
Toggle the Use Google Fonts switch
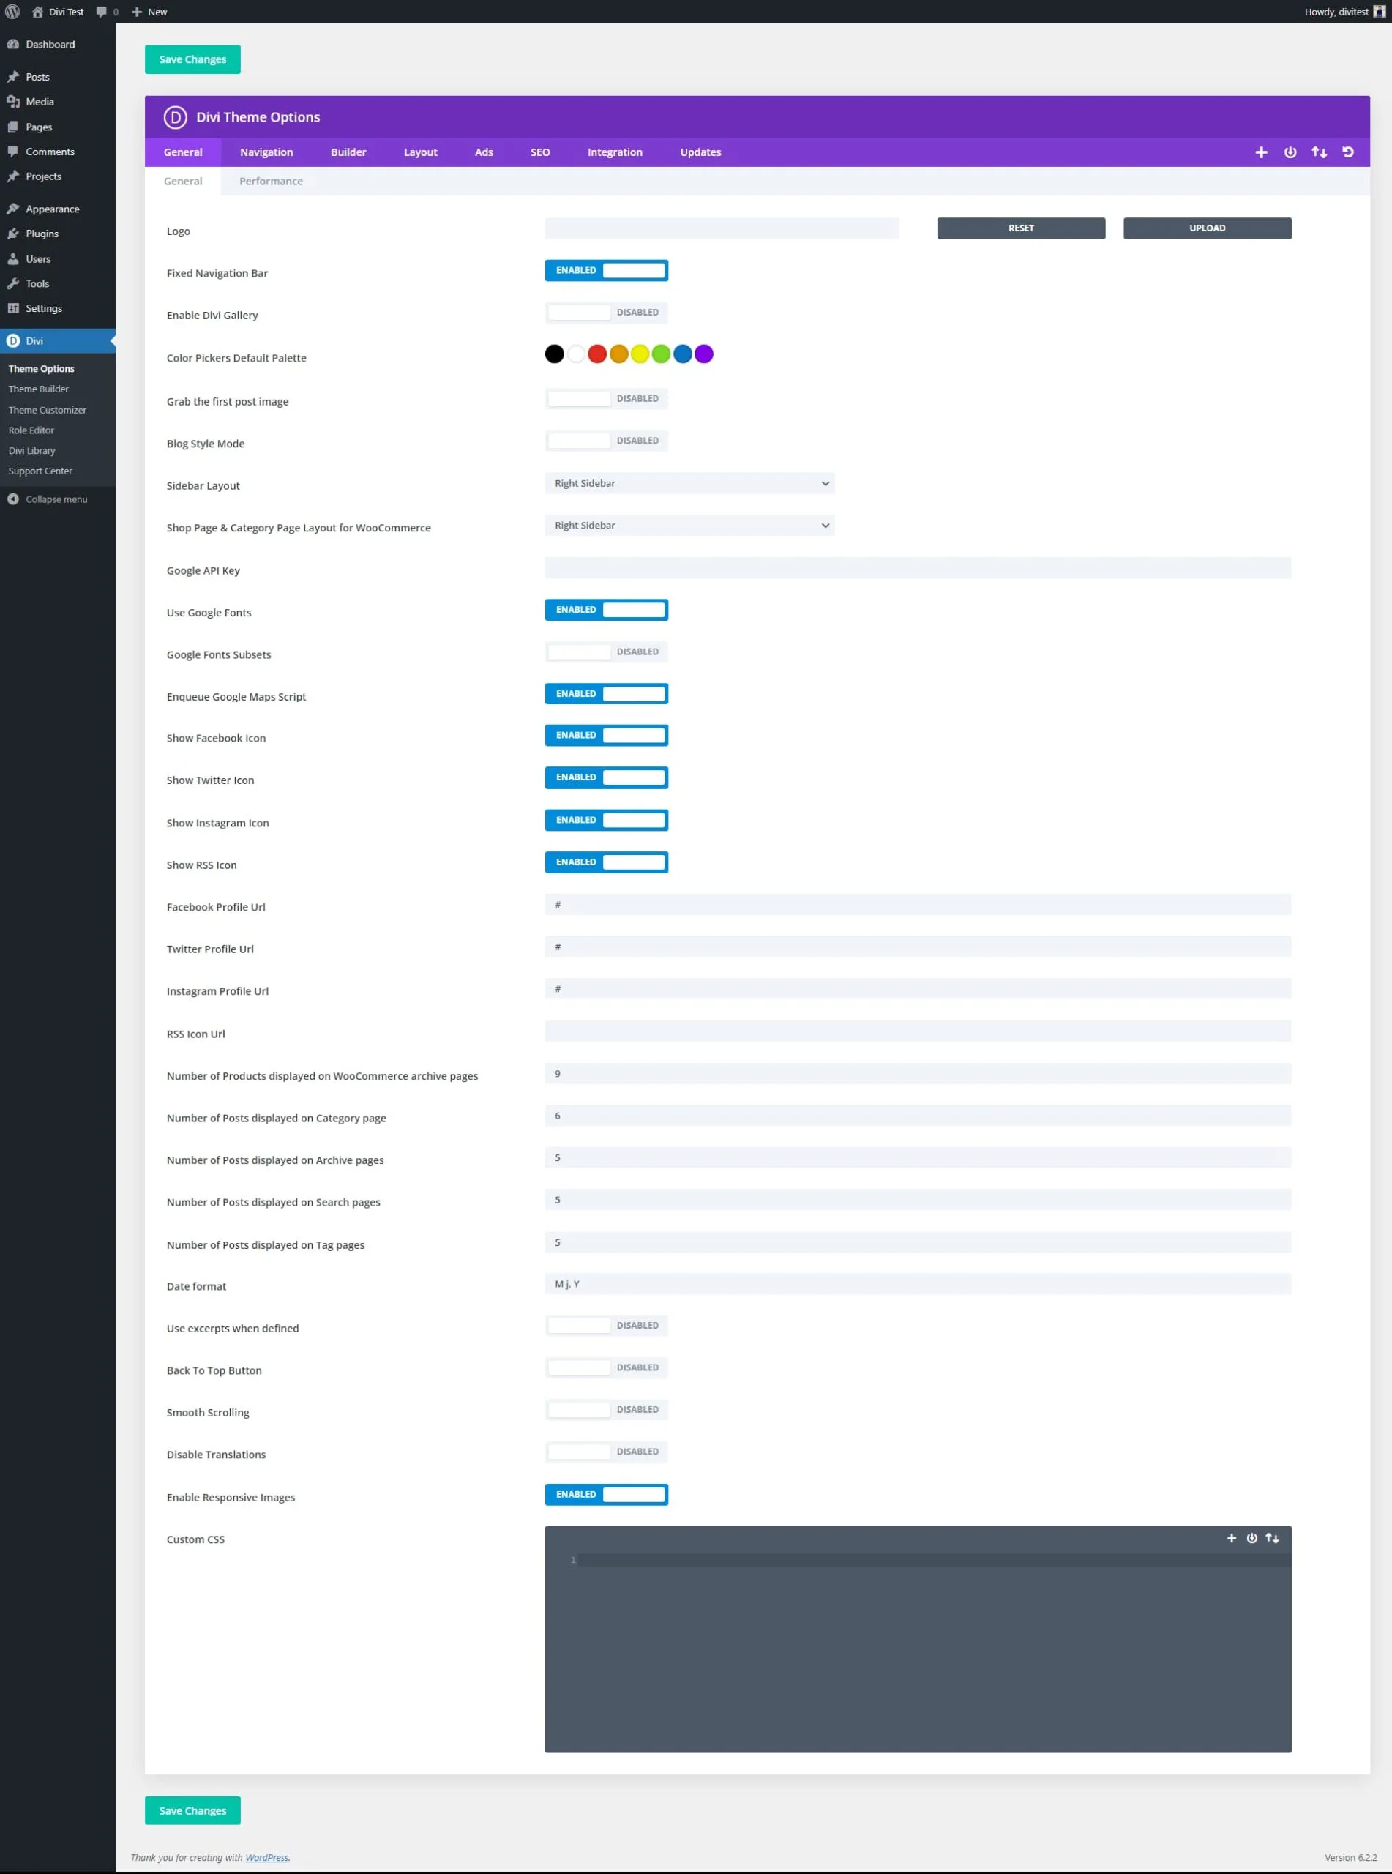pos(607,610)
